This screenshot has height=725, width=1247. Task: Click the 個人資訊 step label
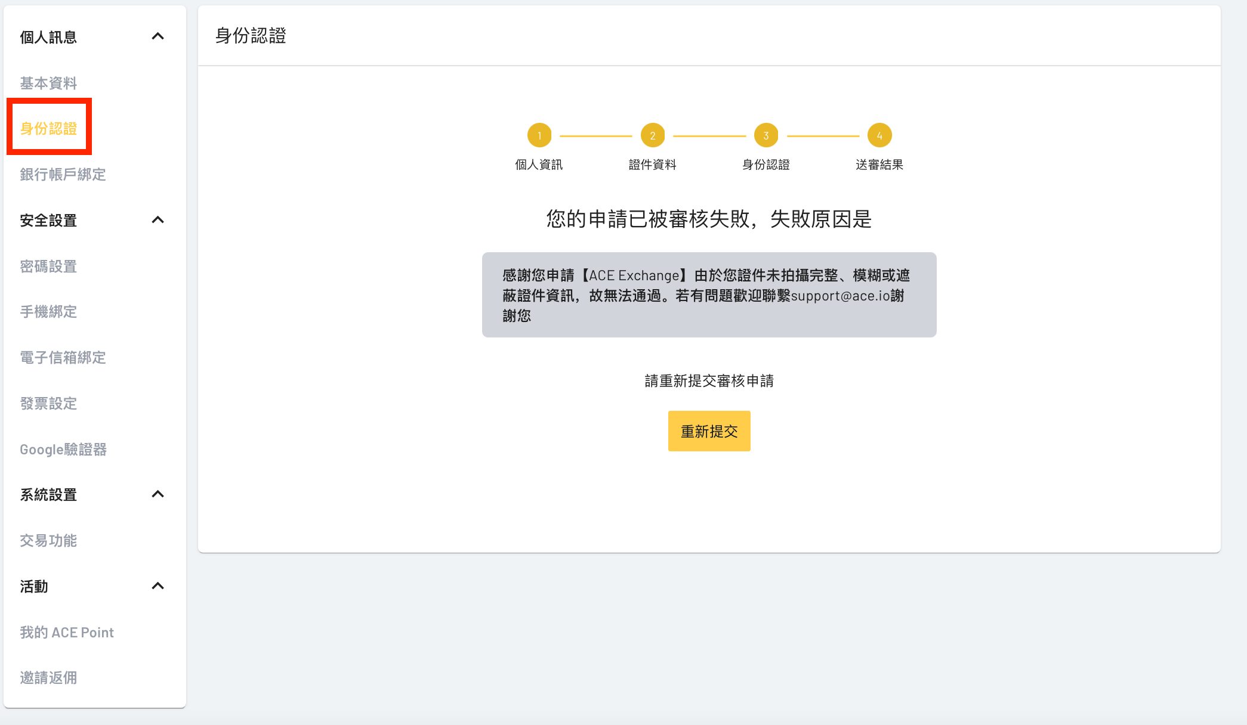[539, 165]
